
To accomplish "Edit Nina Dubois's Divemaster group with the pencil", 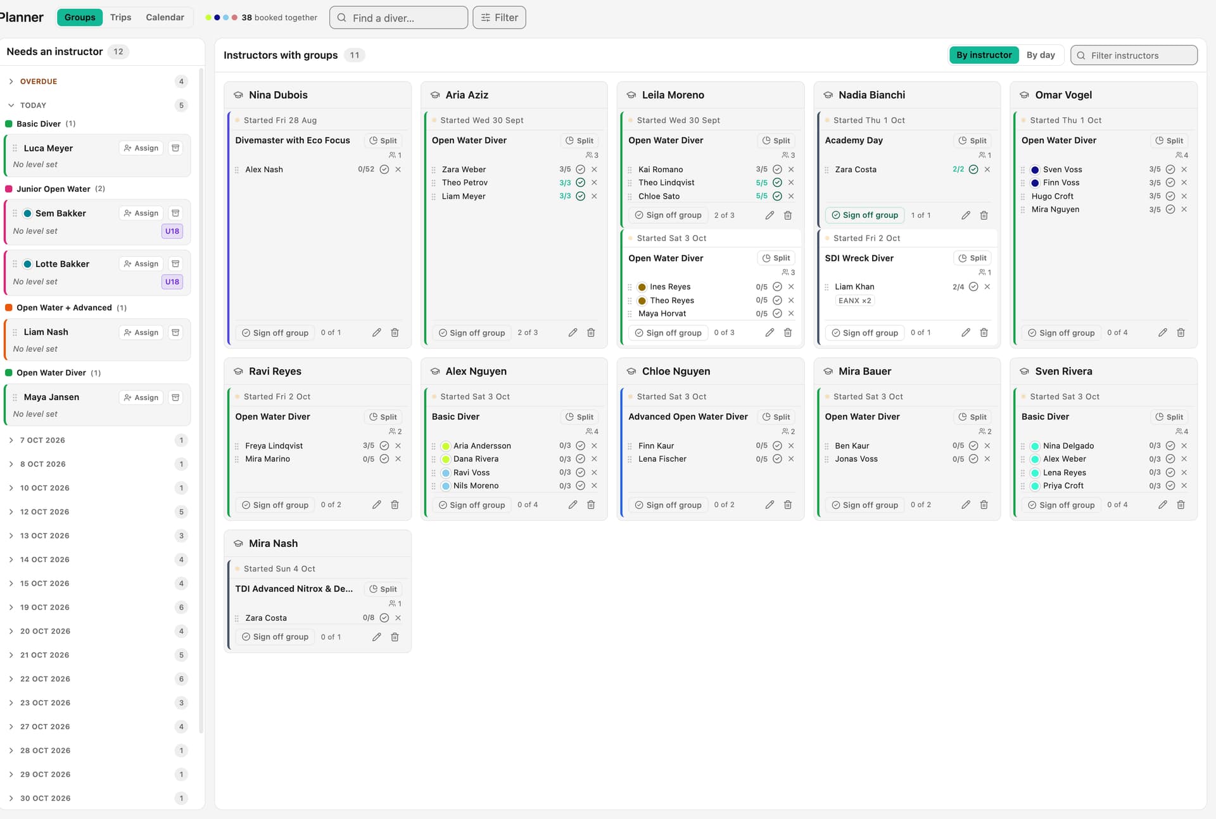I will click(377, 333).
